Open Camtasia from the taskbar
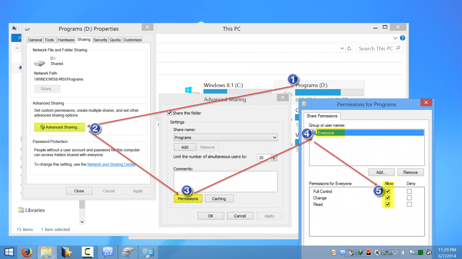This screenshot has height=259, width=462. coord(87,252)
